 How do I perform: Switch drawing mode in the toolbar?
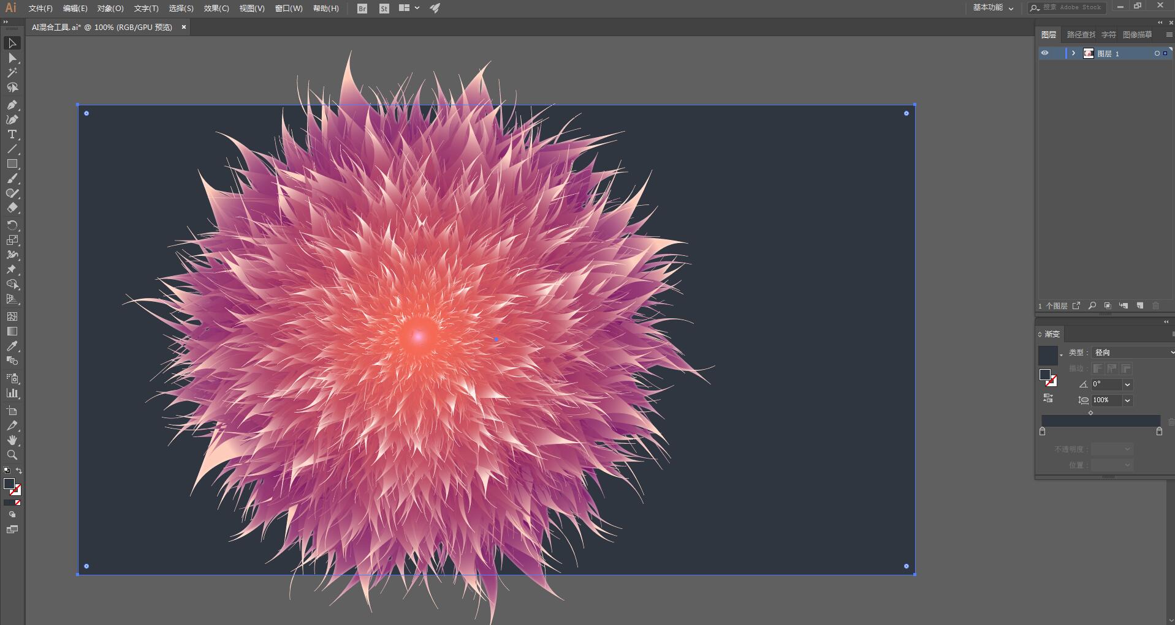12,515
